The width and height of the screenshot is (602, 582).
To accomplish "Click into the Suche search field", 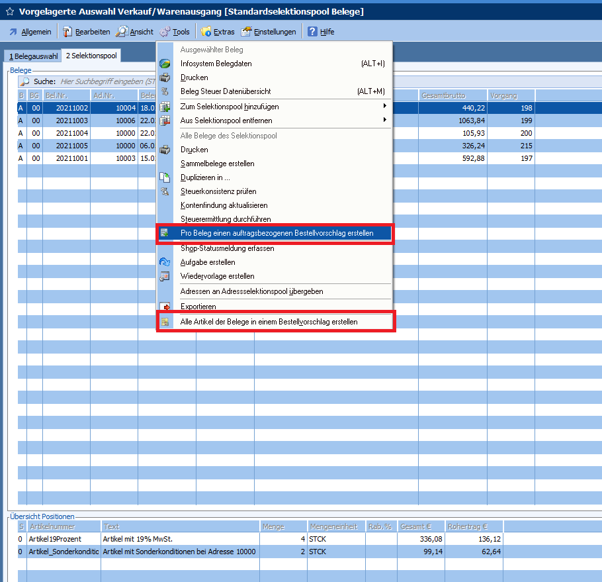I will click(106, 81).
